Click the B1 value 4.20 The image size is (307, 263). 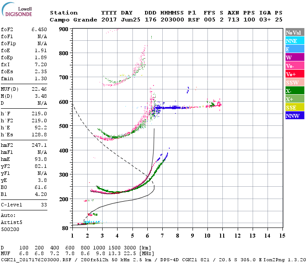pyautogui.click(x=41, y=194)
